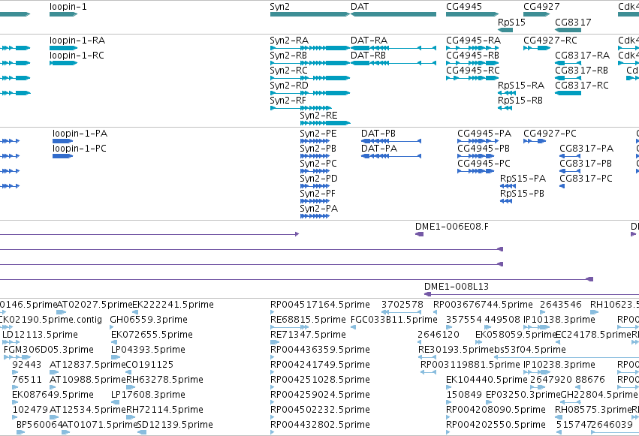Click EST FGM306D05.3prime
The height and width of the screenshot is (436, 639).
point(17,357)
